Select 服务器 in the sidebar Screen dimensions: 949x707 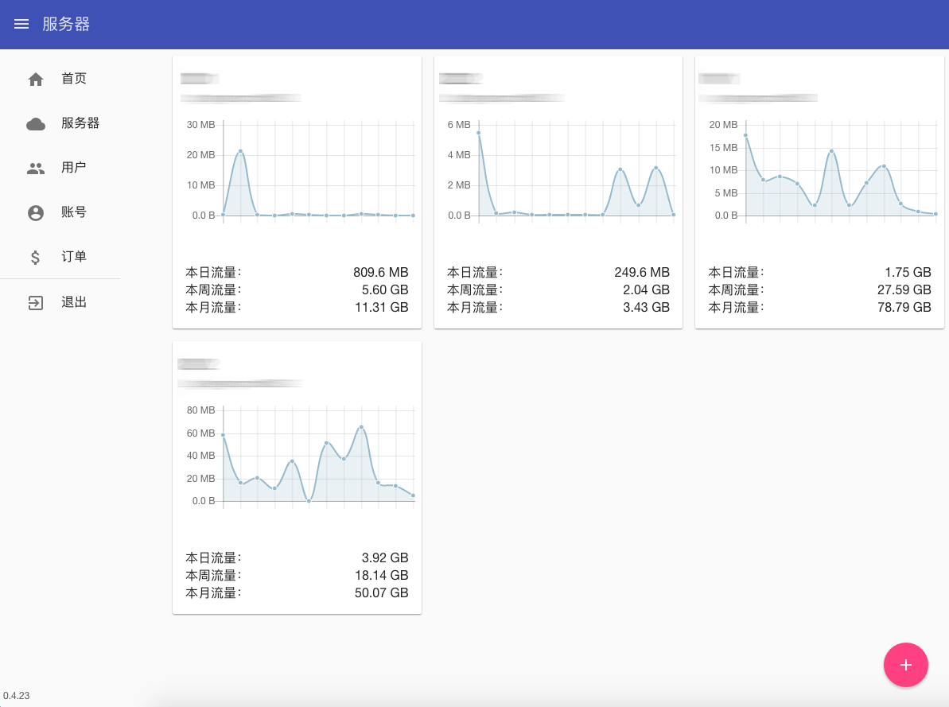point(80,123)
